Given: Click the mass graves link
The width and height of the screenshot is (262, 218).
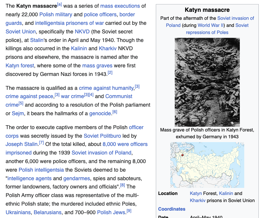Looking at the screenshot, I should [97, 66].
